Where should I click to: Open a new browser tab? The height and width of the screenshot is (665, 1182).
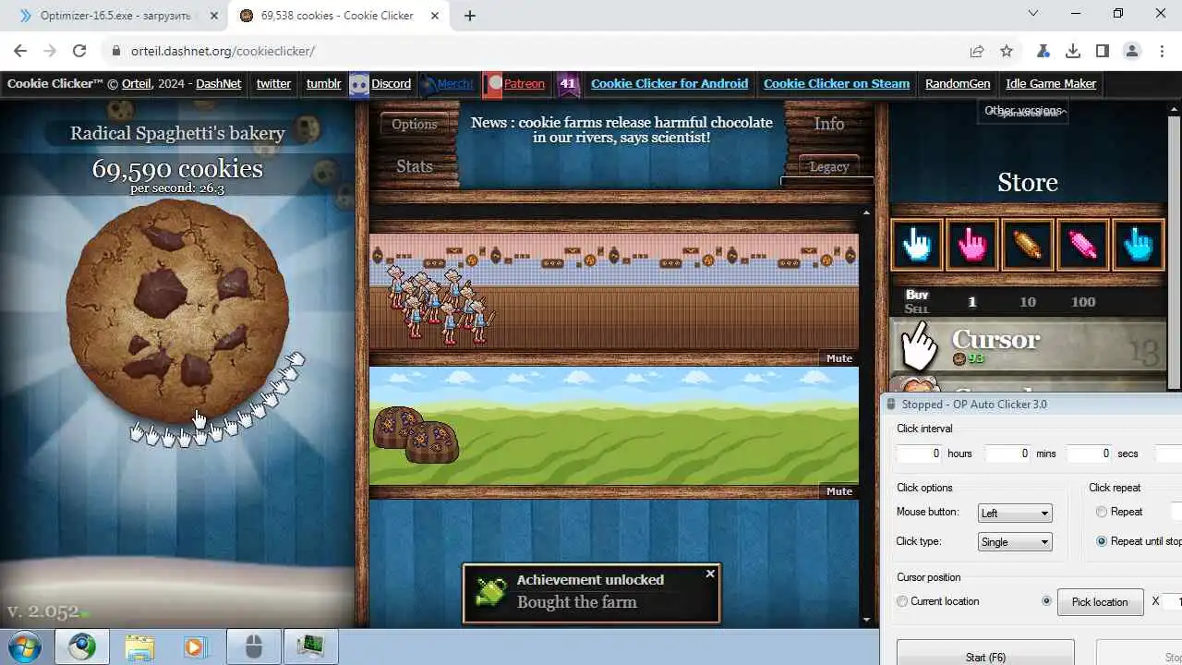[470, 16]
